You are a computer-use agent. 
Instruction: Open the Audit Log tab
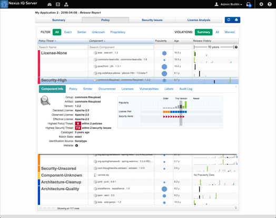(x=186, y=89)
